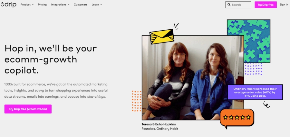Click Try Drip free (vroom vroom) button
Screen dimensions: 290x137
(28, 109)
